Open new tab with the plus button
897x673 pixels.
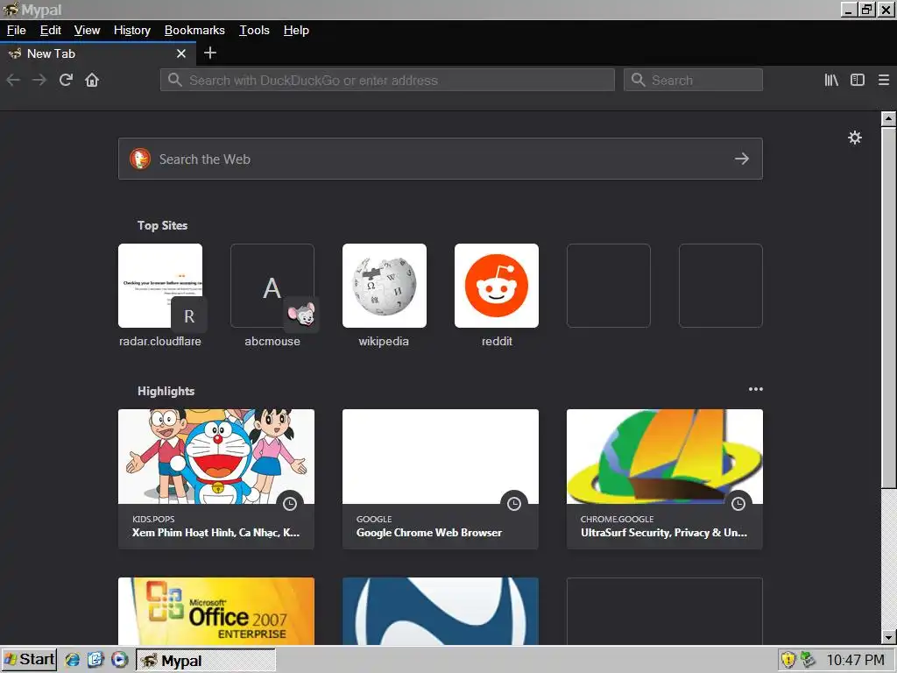210,53
